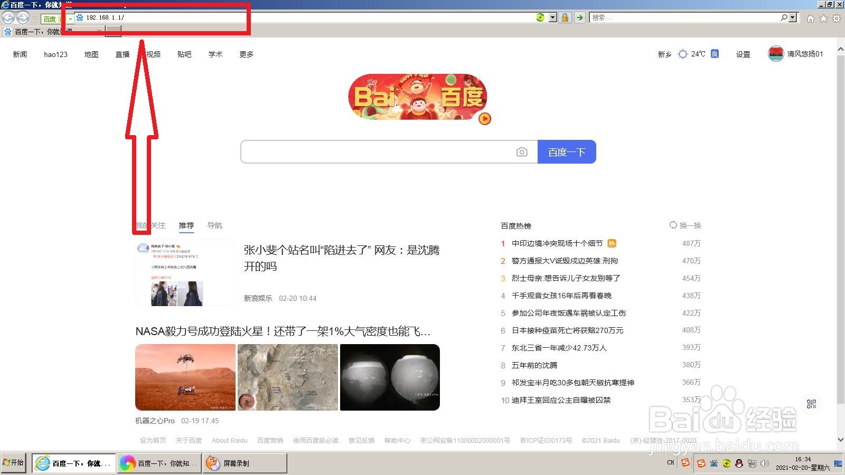Click the 360 green refresh icon in the address bar
Image resolution: width=845 pixels, height=475 pixels.
click(540, 17)
